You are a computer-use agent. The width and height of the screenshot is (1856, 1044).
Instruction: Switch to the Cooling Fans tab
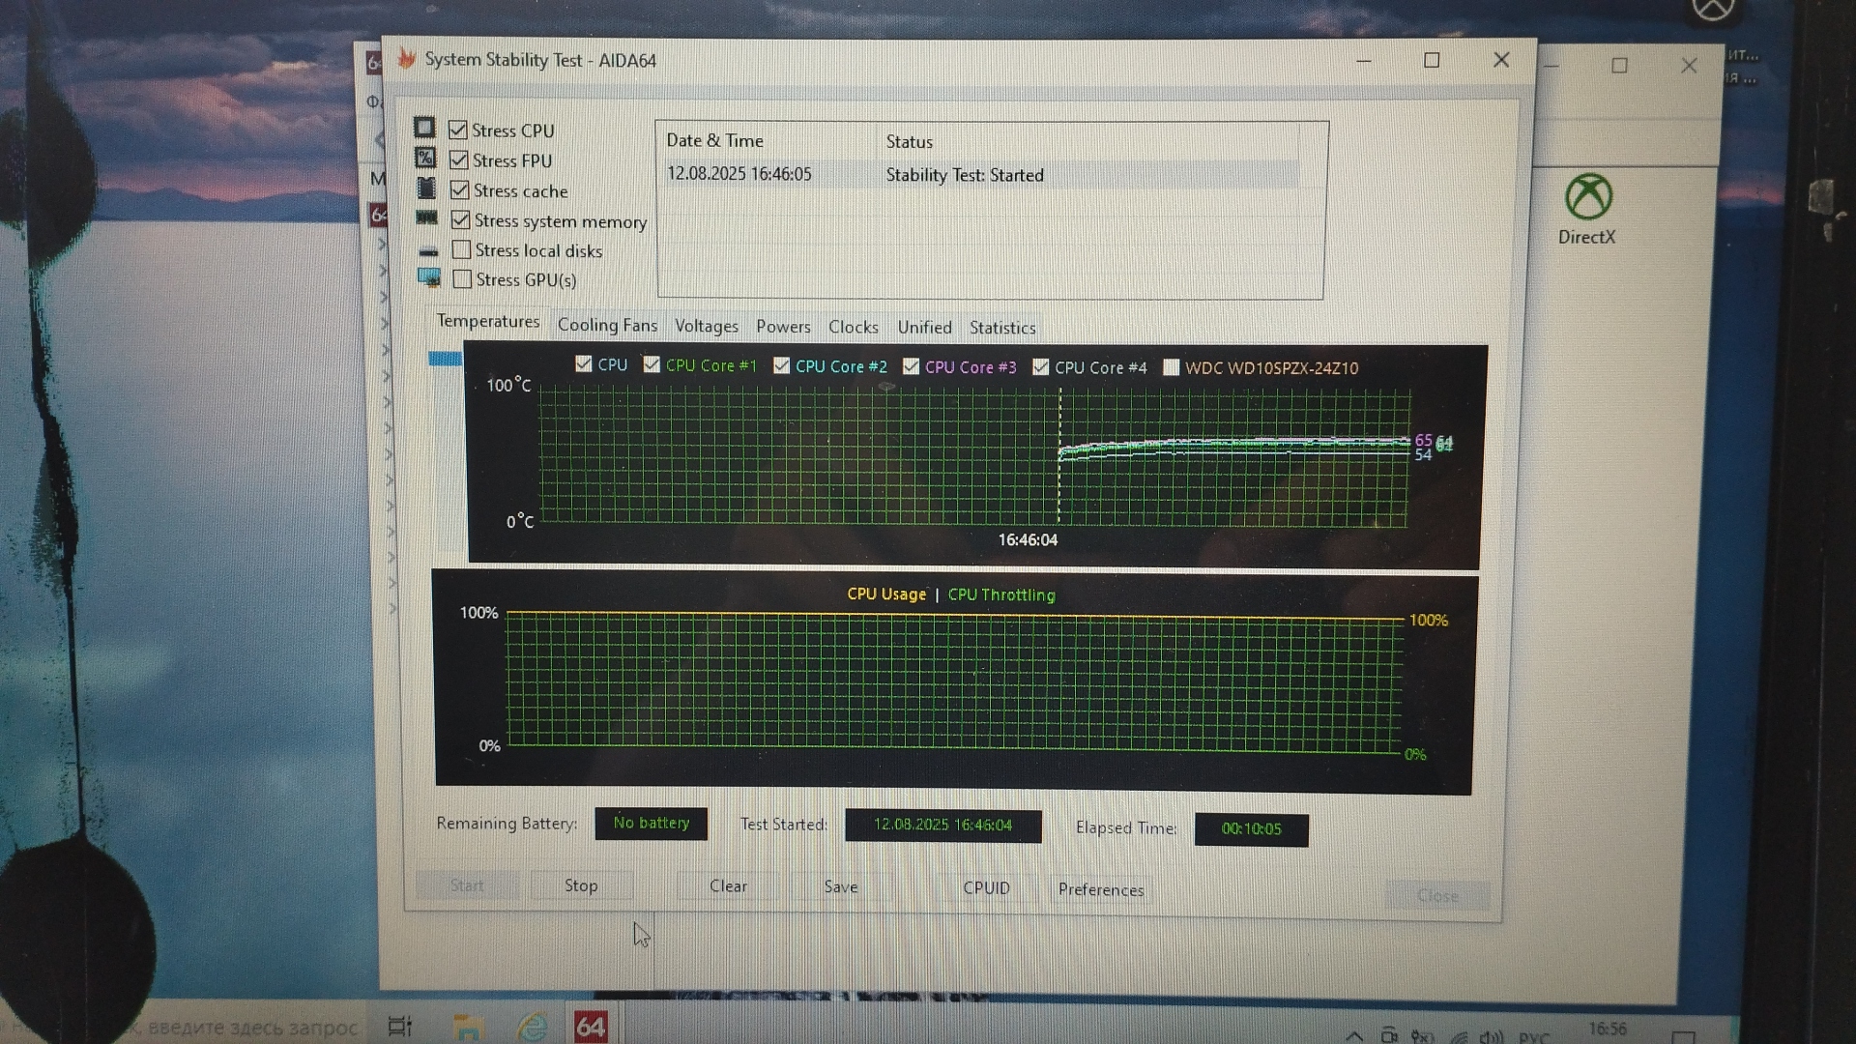tap(607, 326)
